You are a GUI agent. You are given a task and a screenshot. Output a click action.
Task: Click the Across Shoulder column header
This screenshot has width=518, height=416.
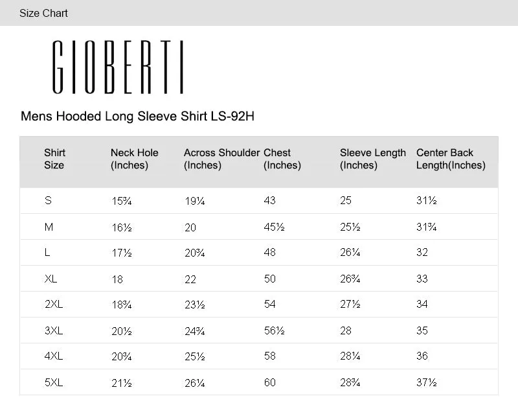tap(221, 159)
